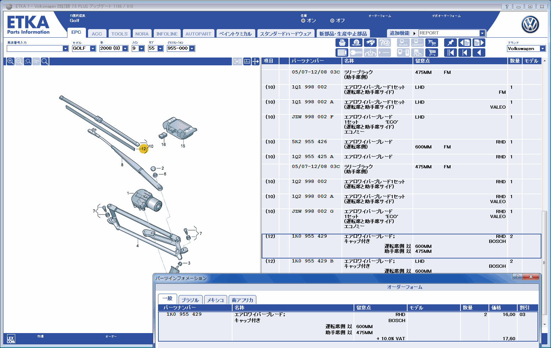
Task: Click the question mark email icon
Action: click(x=384, y=43)
